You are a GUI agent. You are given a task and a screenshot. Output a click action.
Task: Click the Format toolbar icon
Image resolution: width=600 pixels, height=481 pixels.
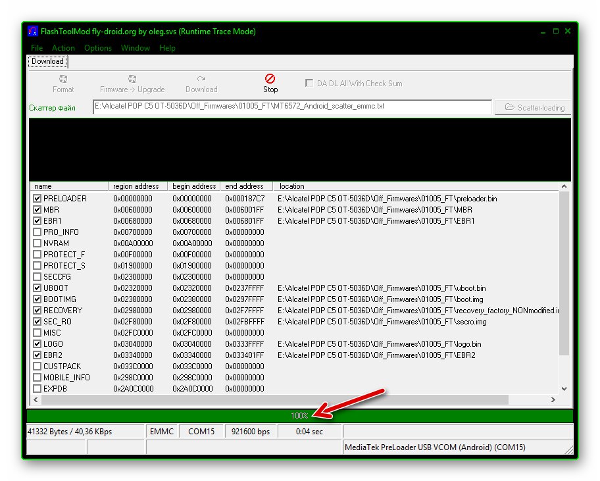click(x=63, y=79)
